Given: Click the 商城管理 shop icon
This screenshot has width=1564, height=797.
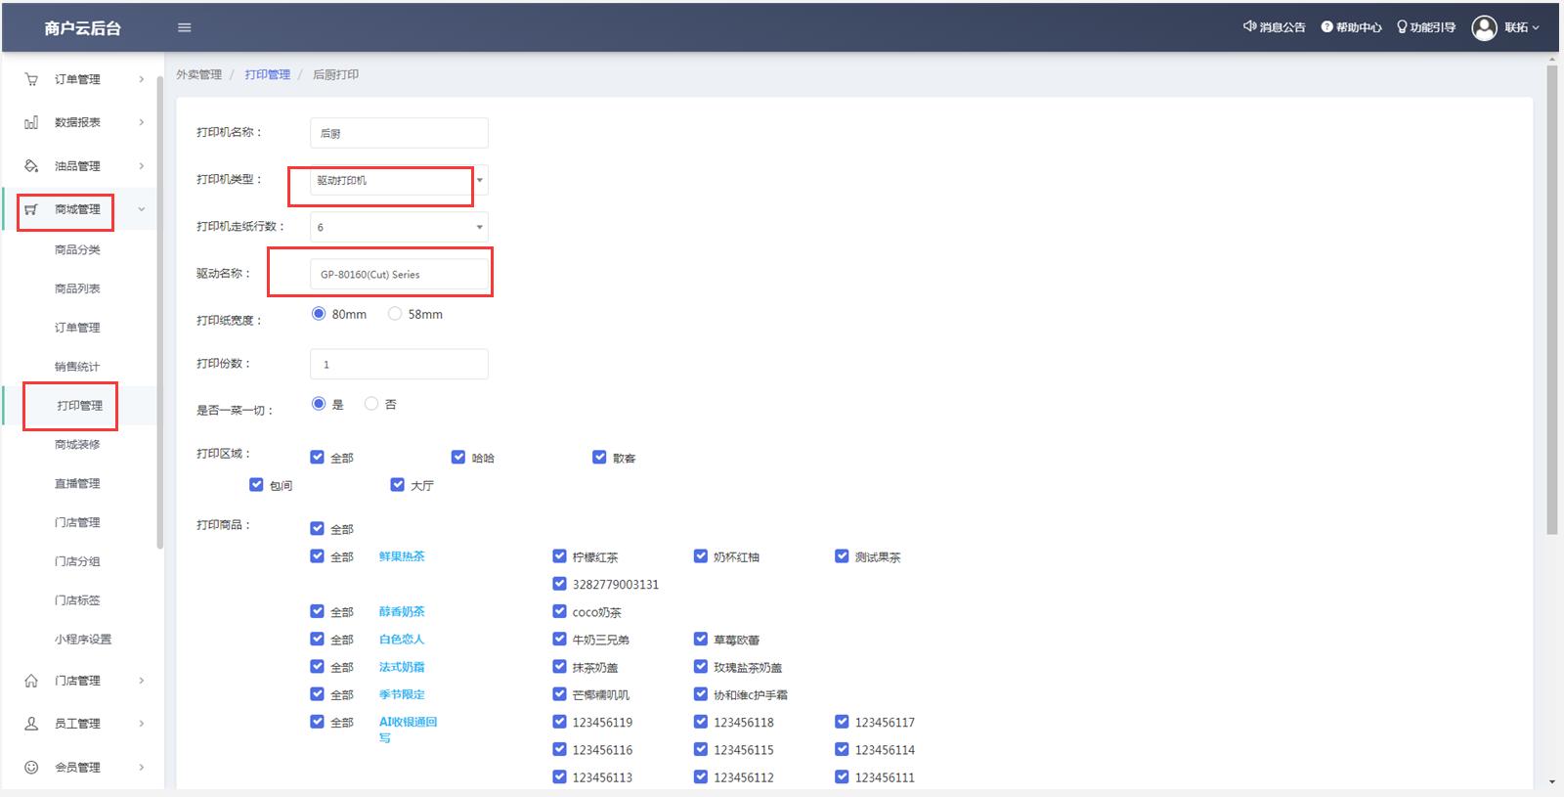Looking at the screenshot, I should click(x=31, y=209).
